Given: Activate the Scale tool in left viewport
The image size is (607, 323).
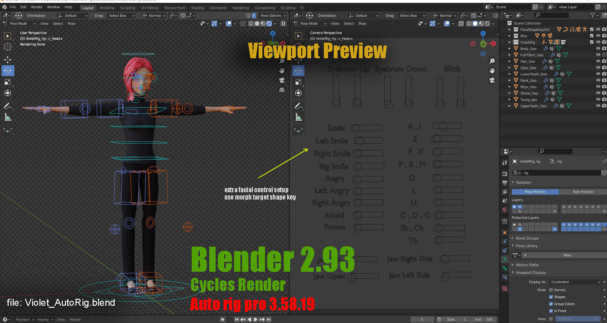Looking at the screenshot, I should [8, 82].
